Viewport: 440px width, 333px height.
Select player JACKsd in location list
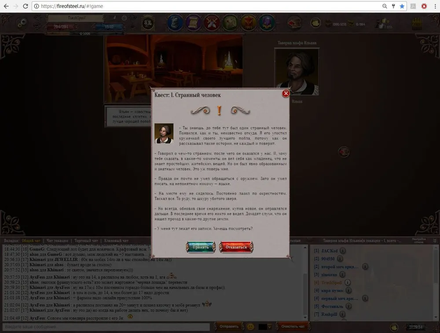coord(329,251)
